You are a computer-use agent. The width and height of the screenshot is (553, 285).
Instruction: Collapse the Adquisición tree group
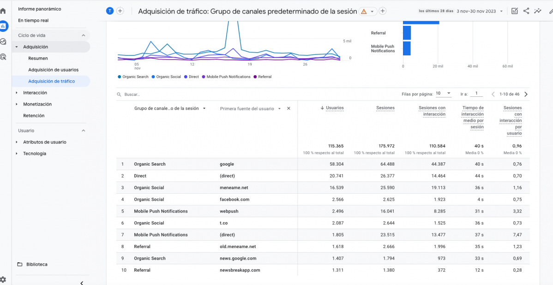click(x=17, y=47)
